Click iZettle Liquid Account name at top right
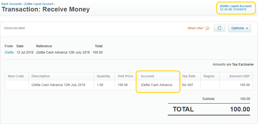 pyautogui.click(x=235, y=6)
